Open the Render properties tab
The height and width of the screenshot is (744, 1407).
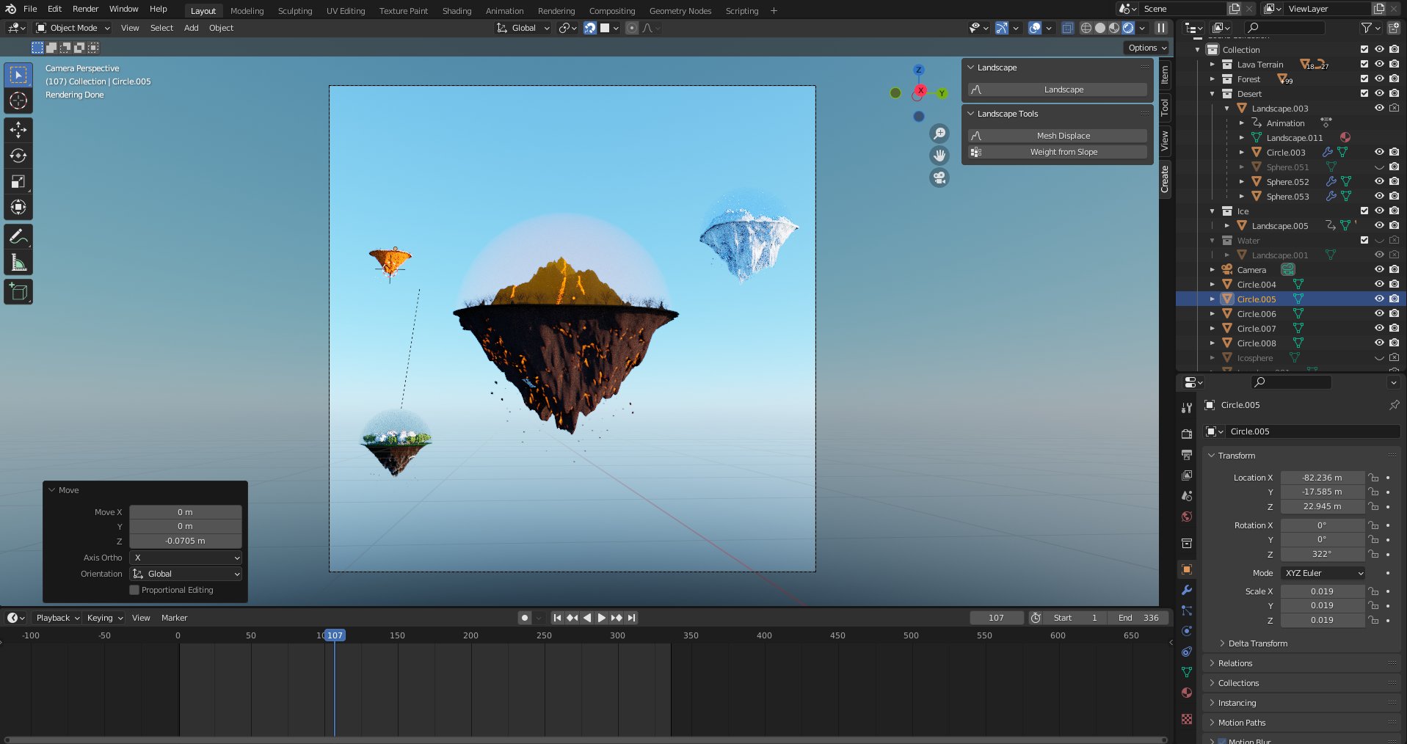(x=1187, y=434)
